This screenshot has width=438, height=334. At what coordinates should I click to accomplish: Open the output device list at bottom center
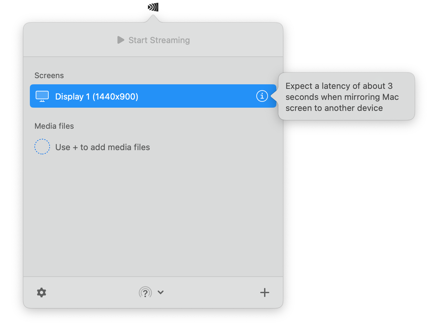click(x=152, y=292)
